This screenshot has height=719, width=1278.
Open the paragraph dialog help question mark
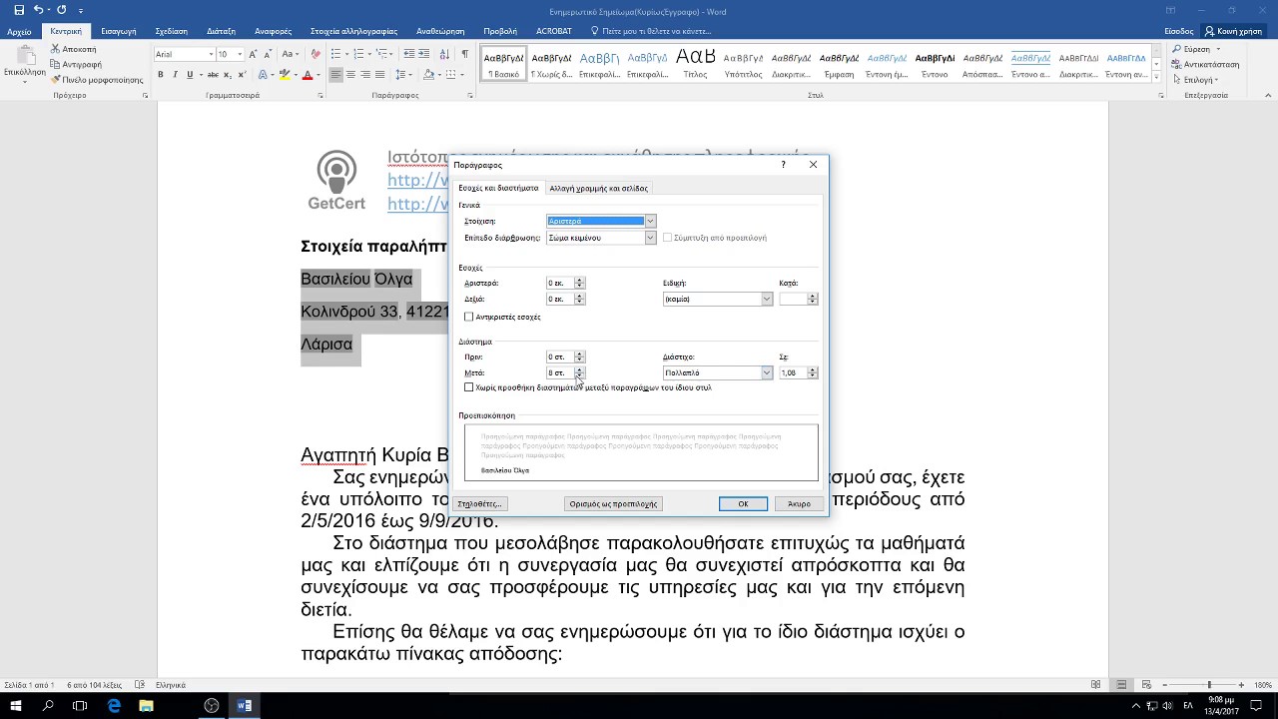pyautogui.click(x=783, y=165)
